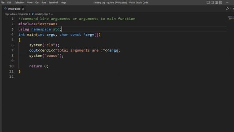
Task: Click the "return 0;" statement
Action: click(39, 66)
